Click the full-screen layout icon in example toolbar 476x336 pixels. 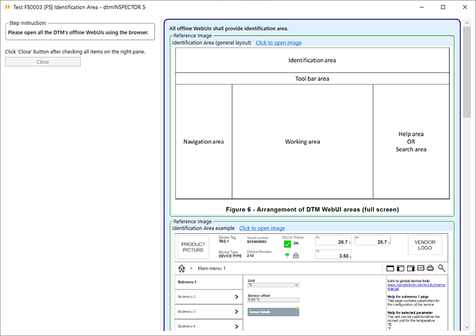tap(390, 268)
